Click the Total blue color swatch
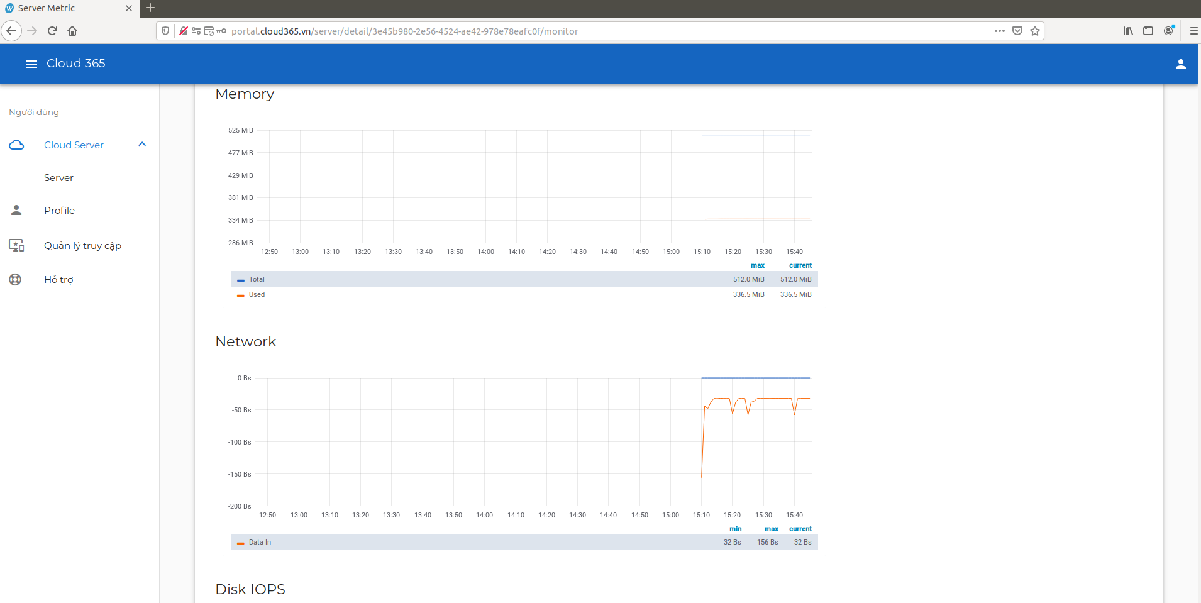 240,280
